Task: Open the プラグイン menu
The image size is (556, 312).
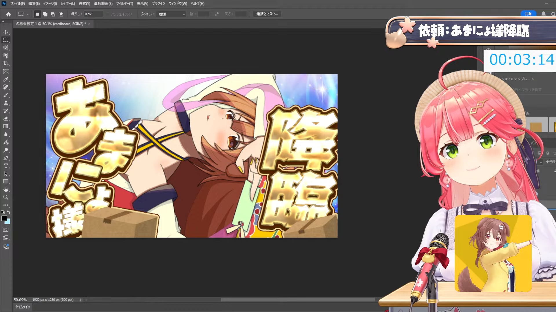Action: pos(158,3)
